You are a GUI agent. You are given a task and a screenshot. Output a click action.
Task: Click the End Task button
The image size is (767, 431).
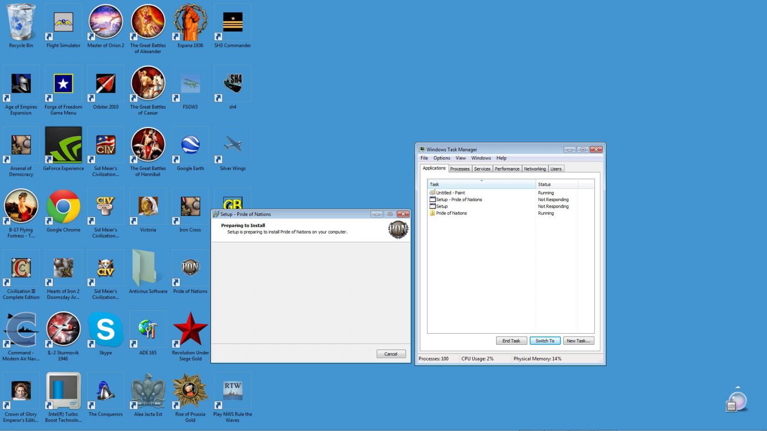pyautogui.click(x=511, y=341)
